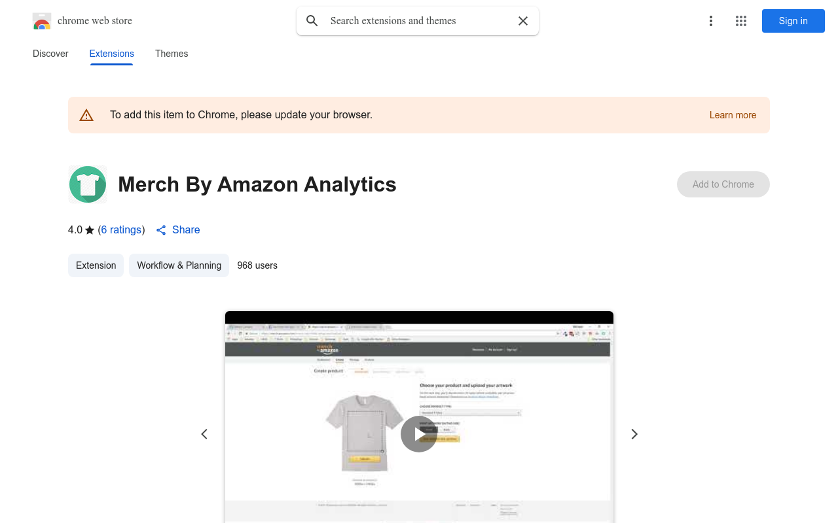Expand the promo video to play

pos(419,433)
